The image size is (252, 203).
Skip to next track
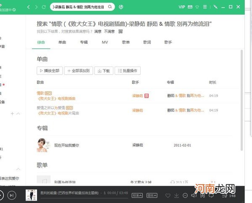[12, 195]
